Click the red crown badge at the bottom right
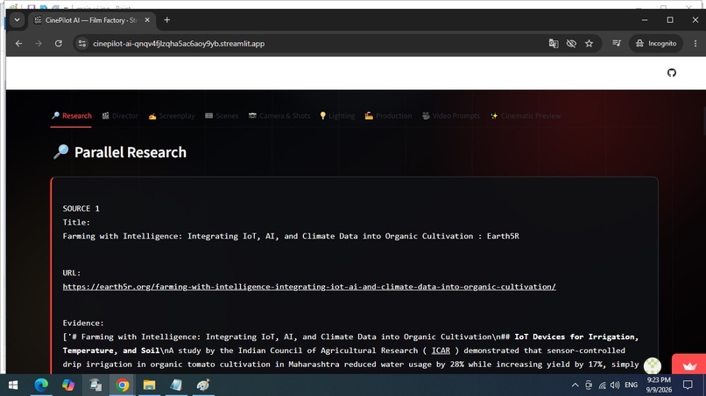 click(689, 365)
